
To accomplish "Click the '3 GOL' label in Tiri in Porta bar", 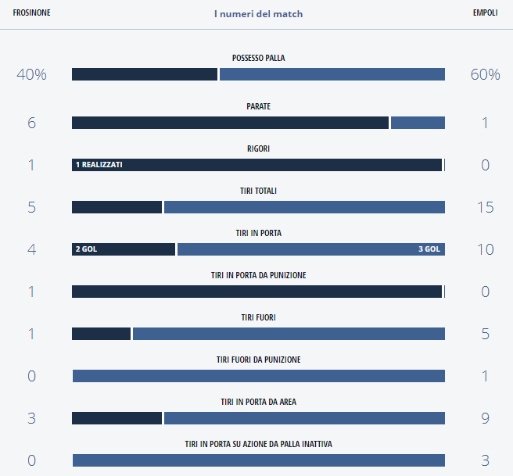I will click(x=429, y=249).
